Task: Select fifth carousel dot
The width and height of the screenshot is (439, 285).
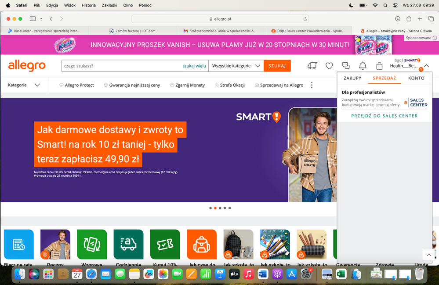Action: 229,208
